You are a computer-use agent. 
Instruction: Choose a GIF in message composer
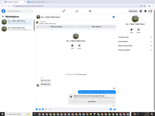[46, 109]
